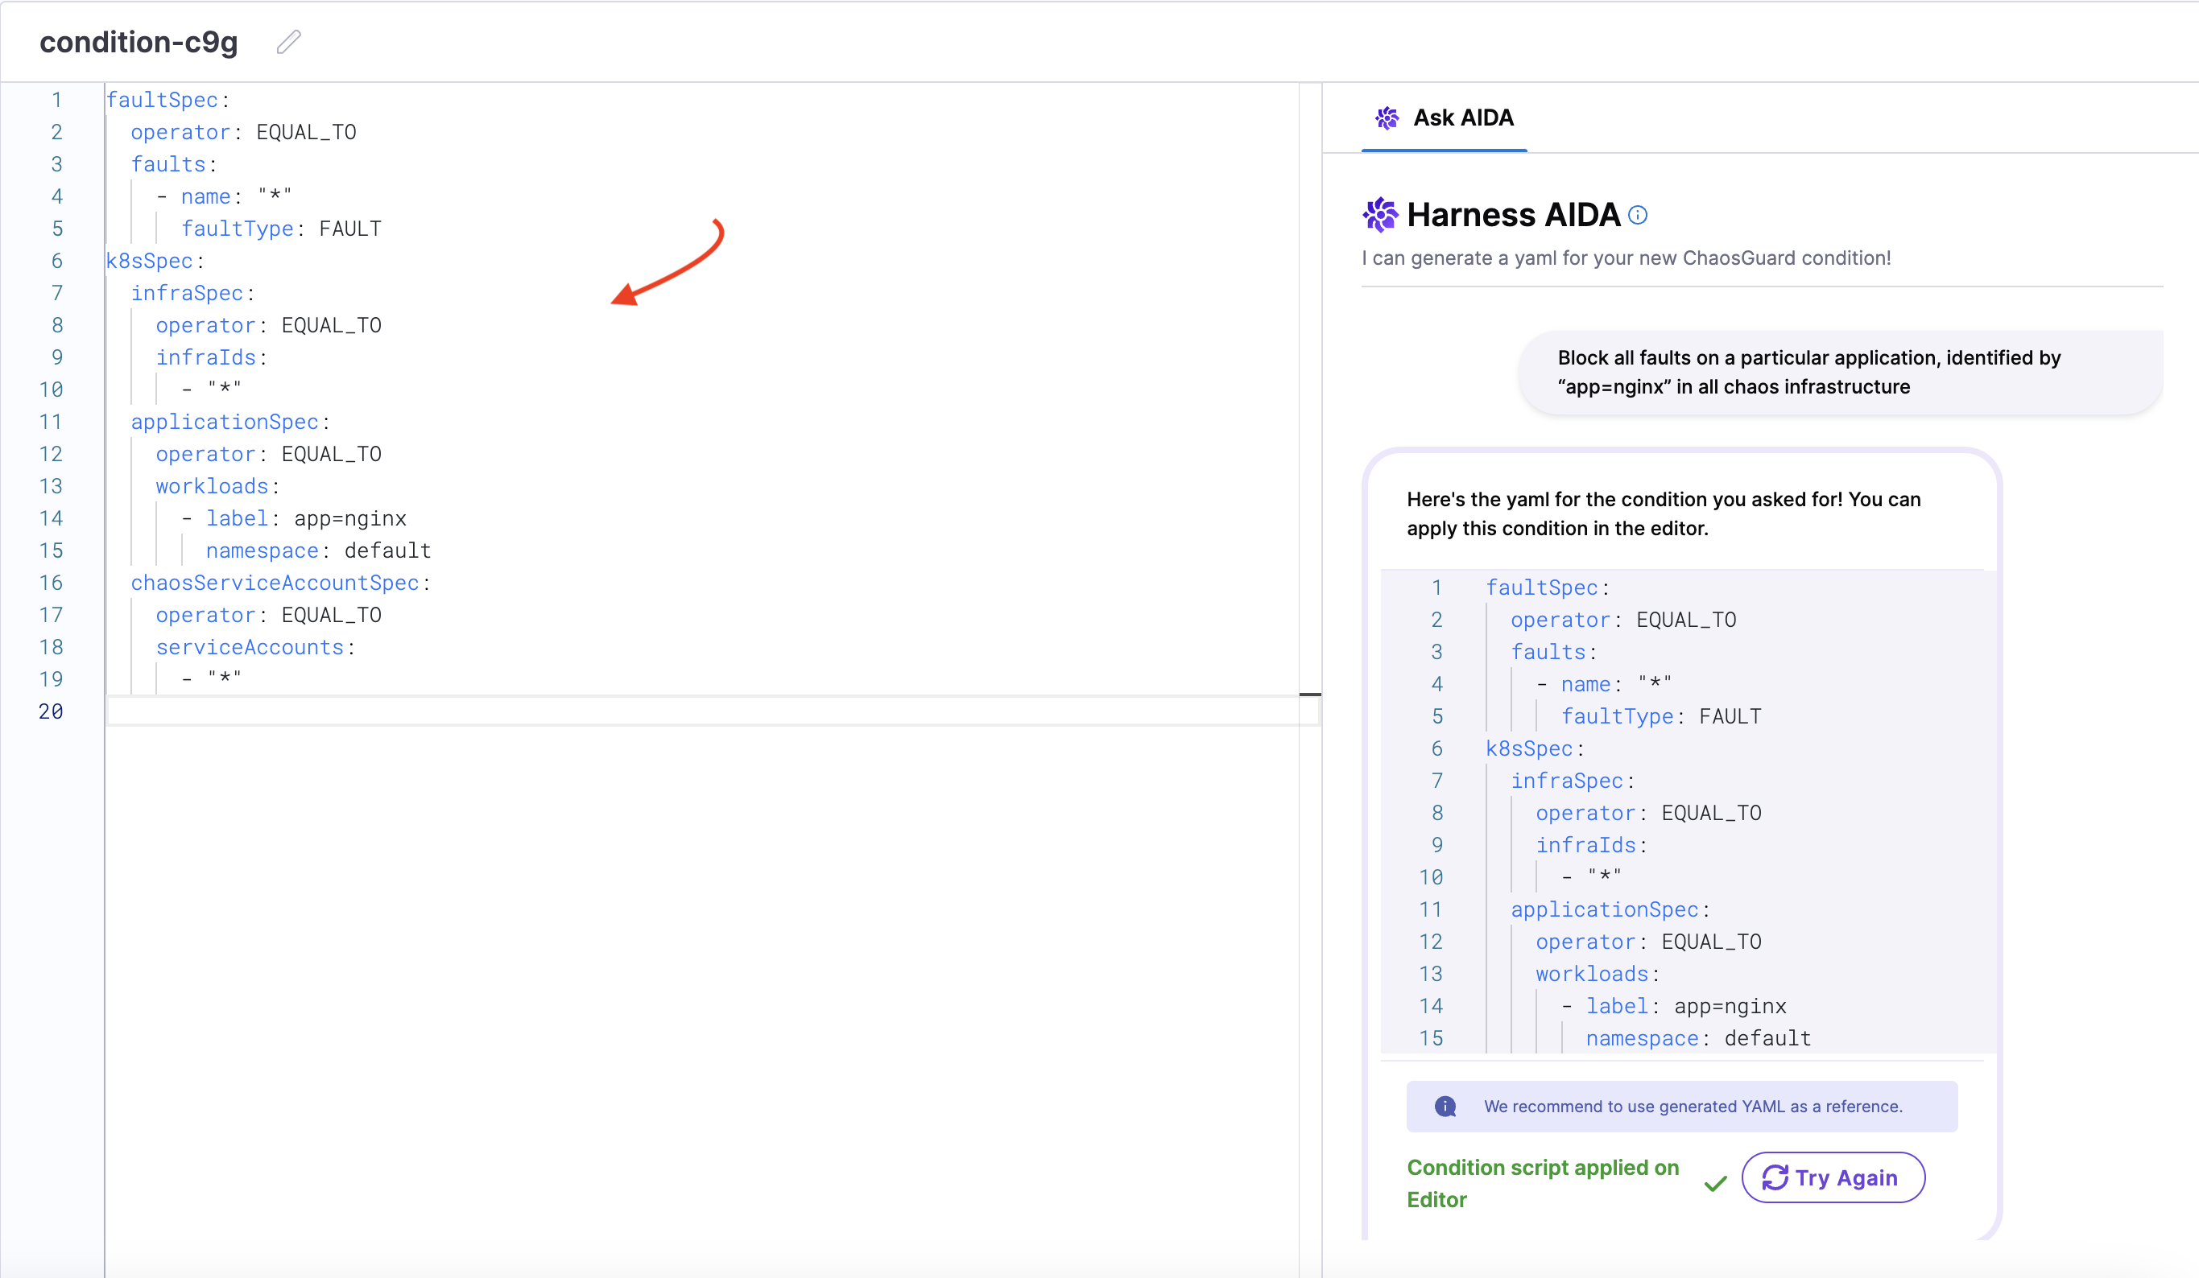This screenshot has width=2199, height=1278.
Task: Click faultSpec line in AIDA response YAML
Action: 1542,588
